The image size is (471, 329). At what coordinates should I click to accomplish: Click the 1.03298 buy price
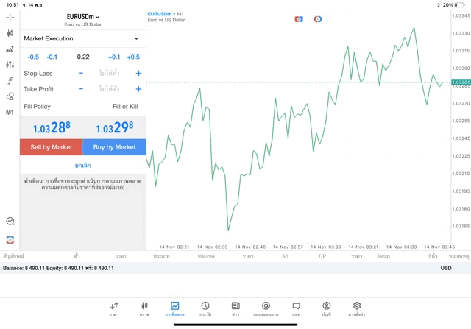point(115,127)
